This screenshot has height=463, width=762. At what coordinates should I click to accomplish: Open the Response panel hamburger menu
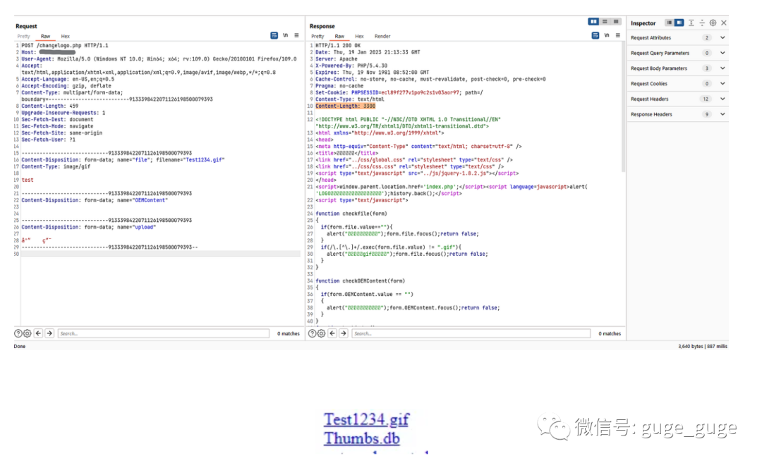point(617,35)
